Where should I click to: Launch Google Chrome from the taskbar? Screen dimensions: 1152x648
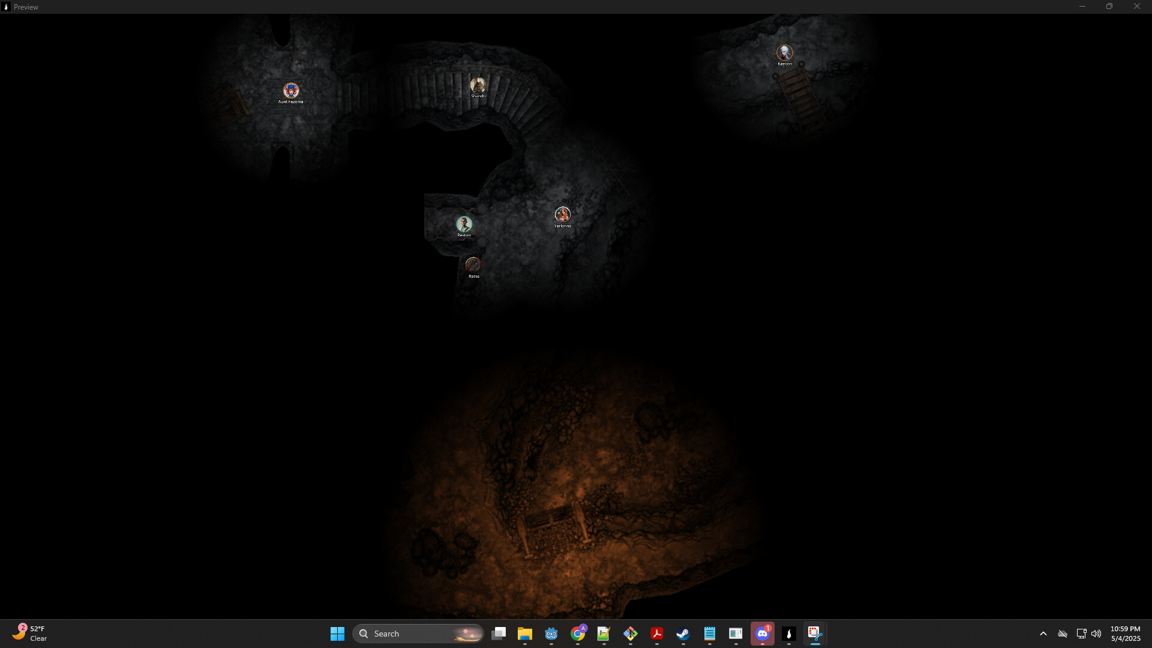(x=578, y=633)
